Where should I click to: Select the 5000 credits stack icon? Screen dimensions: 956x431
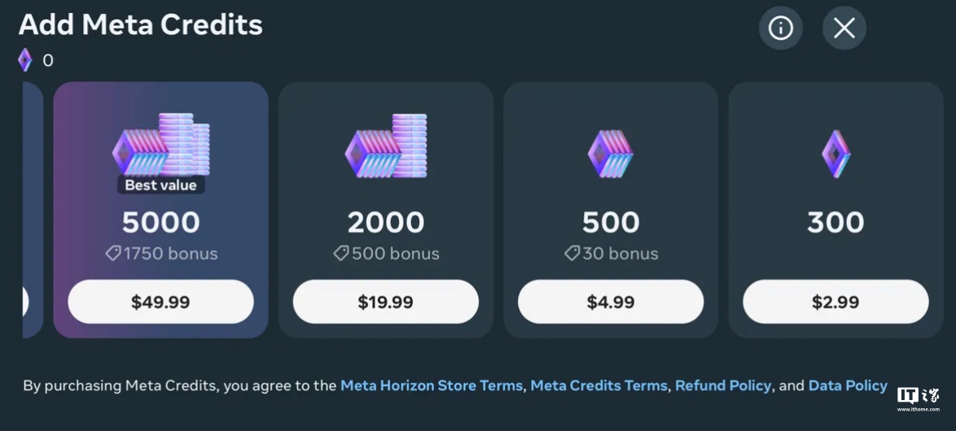(161, 145)
